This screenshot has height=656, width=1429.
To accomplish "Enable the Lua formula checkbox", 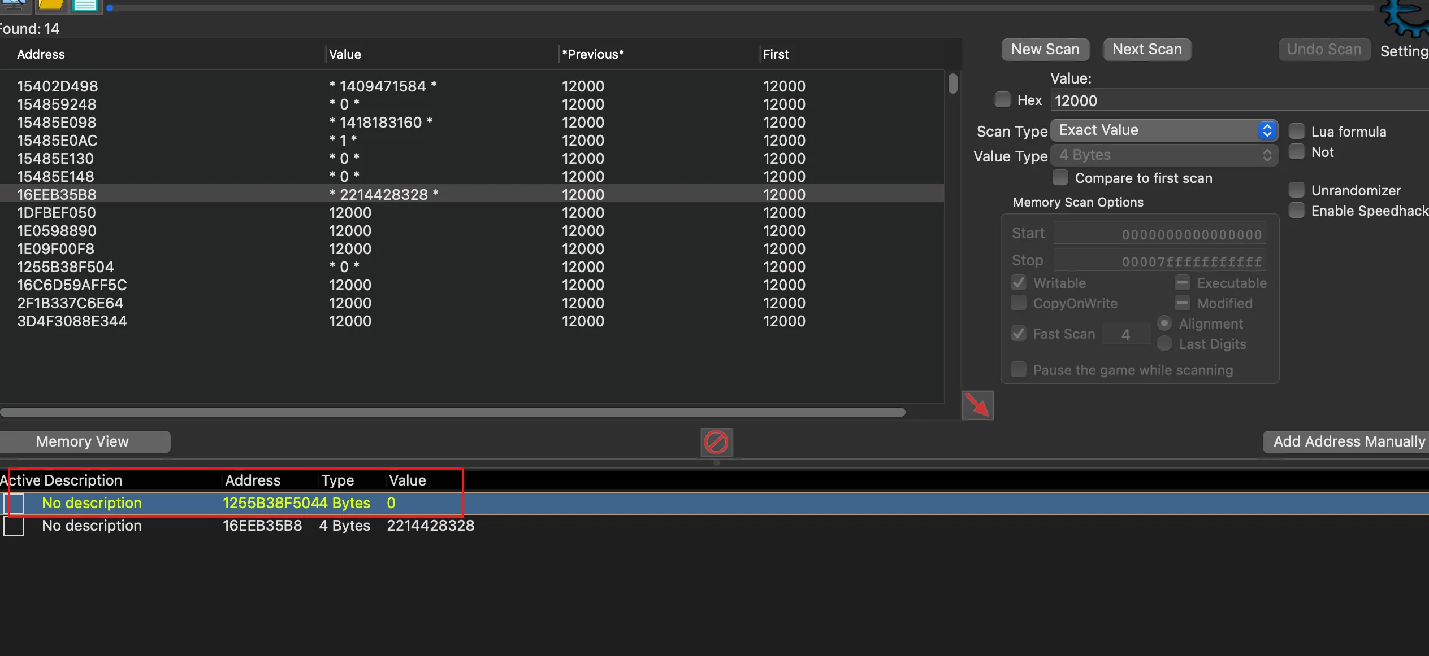I will click(x=1297, y=131).
